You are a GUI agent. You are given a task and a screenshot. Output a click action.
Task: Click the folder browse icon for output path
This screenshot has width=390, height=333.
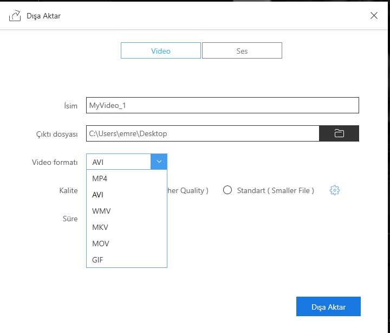point(339,133)
